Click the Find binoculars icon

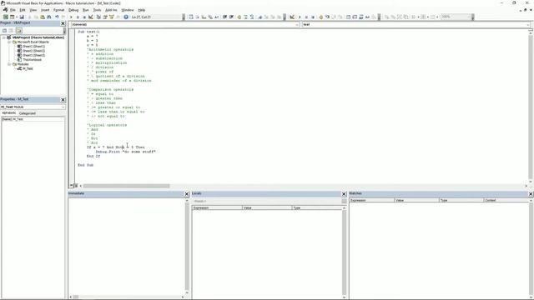49,17
